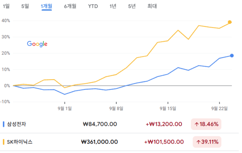Select the 1일 time range tab
Screen dimensions: 242x153
(6, 6)
